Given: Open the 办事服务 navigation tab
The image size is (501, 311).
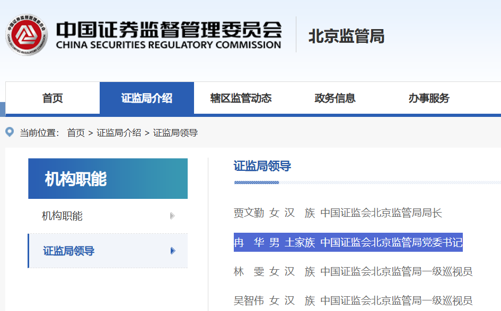Looking at the screenshot, I should click(429, 98).
